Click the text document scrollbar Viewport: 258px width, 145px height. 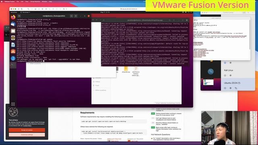pyautogui.click(x=250, y=35)
